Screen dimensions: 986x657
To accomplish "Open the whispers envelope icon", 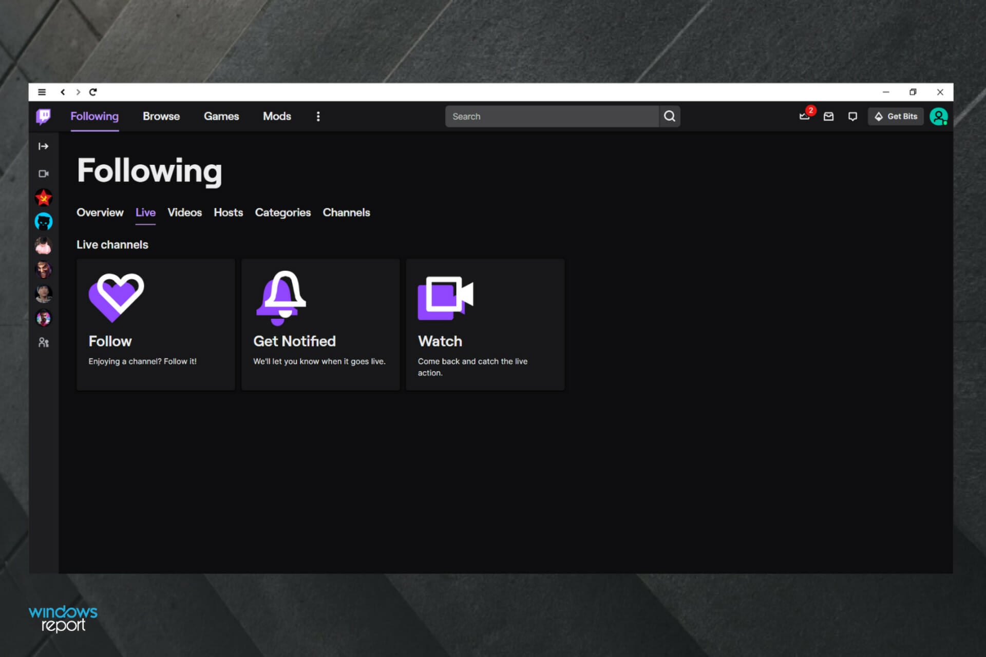I will [x=828, y=117].
